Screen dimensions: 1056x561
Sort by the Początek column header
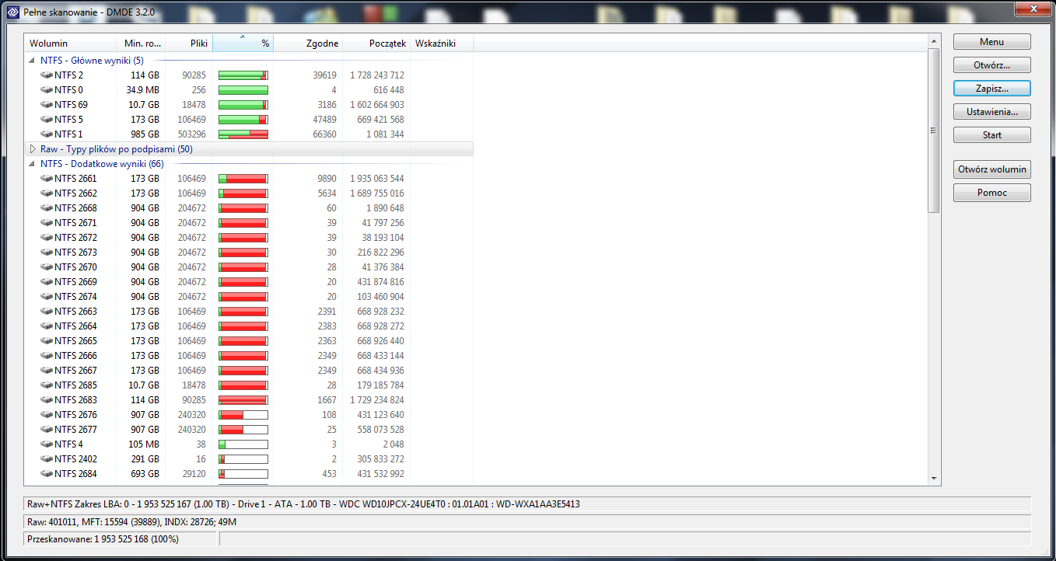[x=377, y=44]
